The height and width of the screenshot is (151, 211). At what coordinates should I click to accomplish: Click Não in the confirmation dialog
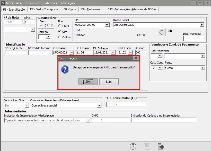tap(109, 82)
